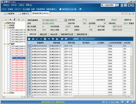Click the new document icon in records toolbar

[x=29, y=39]
